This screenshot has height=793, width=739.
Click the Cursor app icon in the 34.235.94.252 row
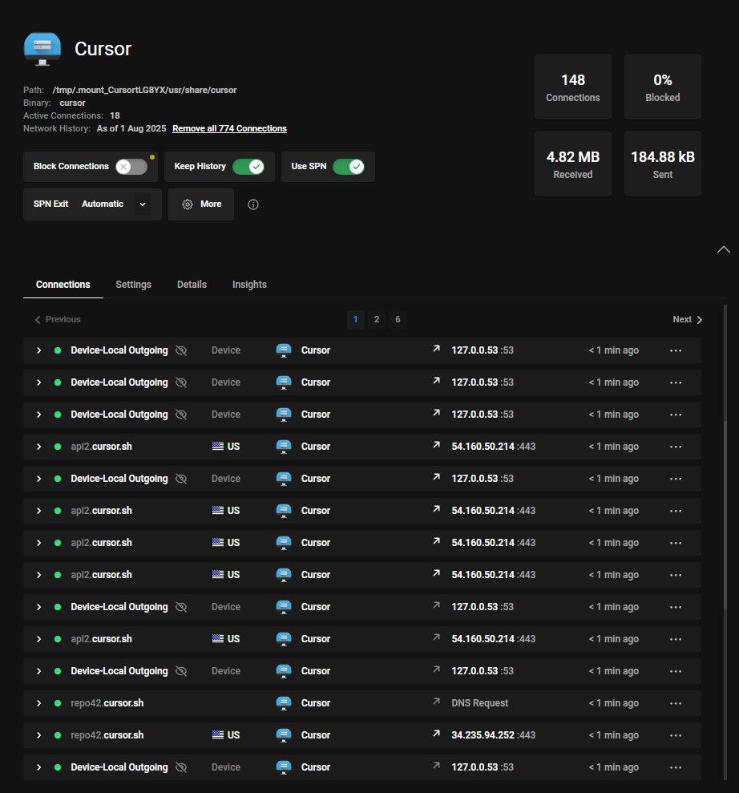coord(284,735)
